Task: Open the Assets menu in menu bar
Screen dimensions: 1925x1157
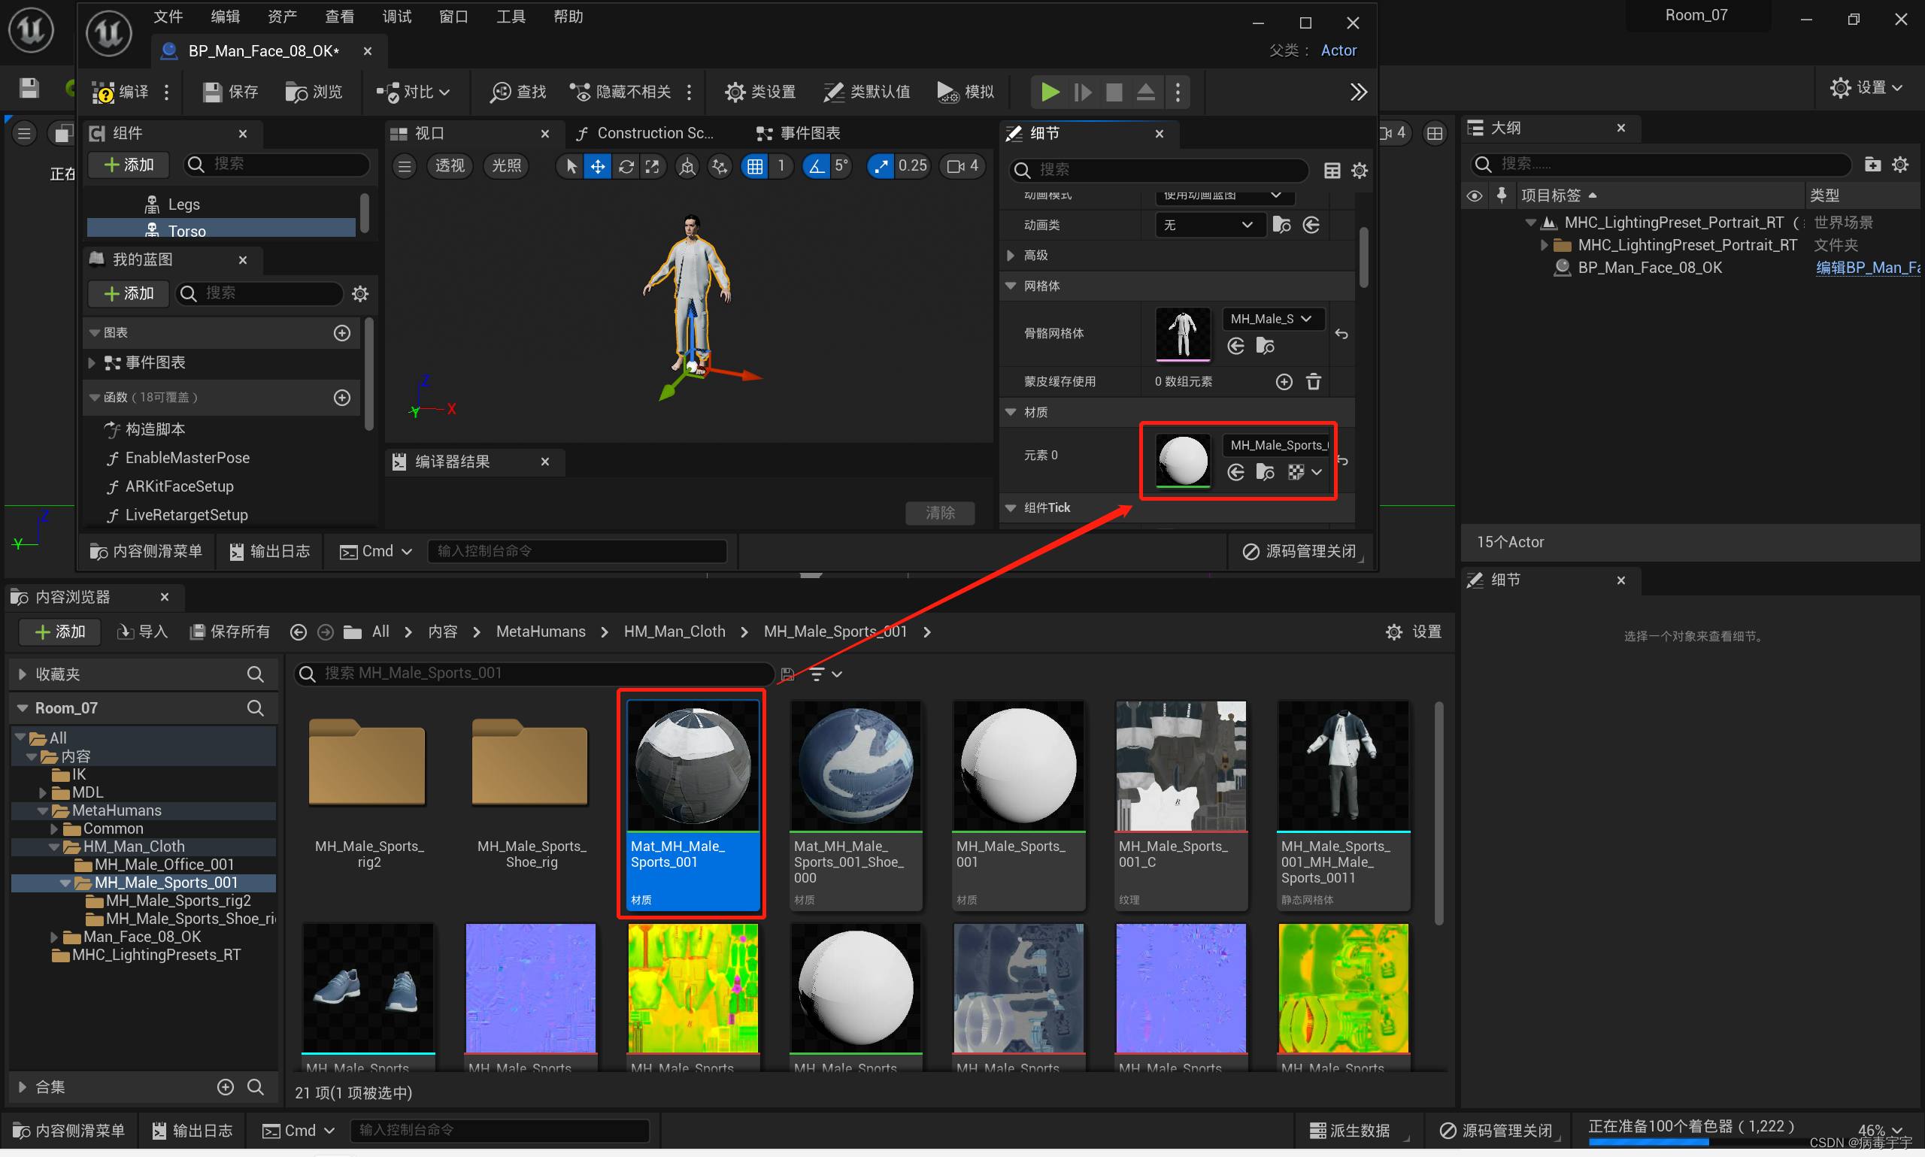Action: tap(281, 17)
